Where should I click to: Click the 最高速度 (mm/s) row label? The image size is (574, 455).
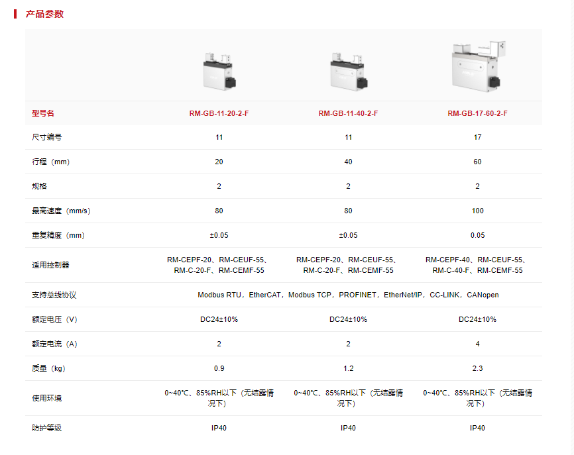point(61,211)
